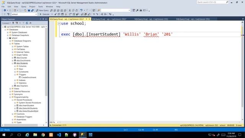The width and height of the screenshot is (245, 138).
Task: Click Object Explorer horizontal scrollbar
Action: point(21,125)
